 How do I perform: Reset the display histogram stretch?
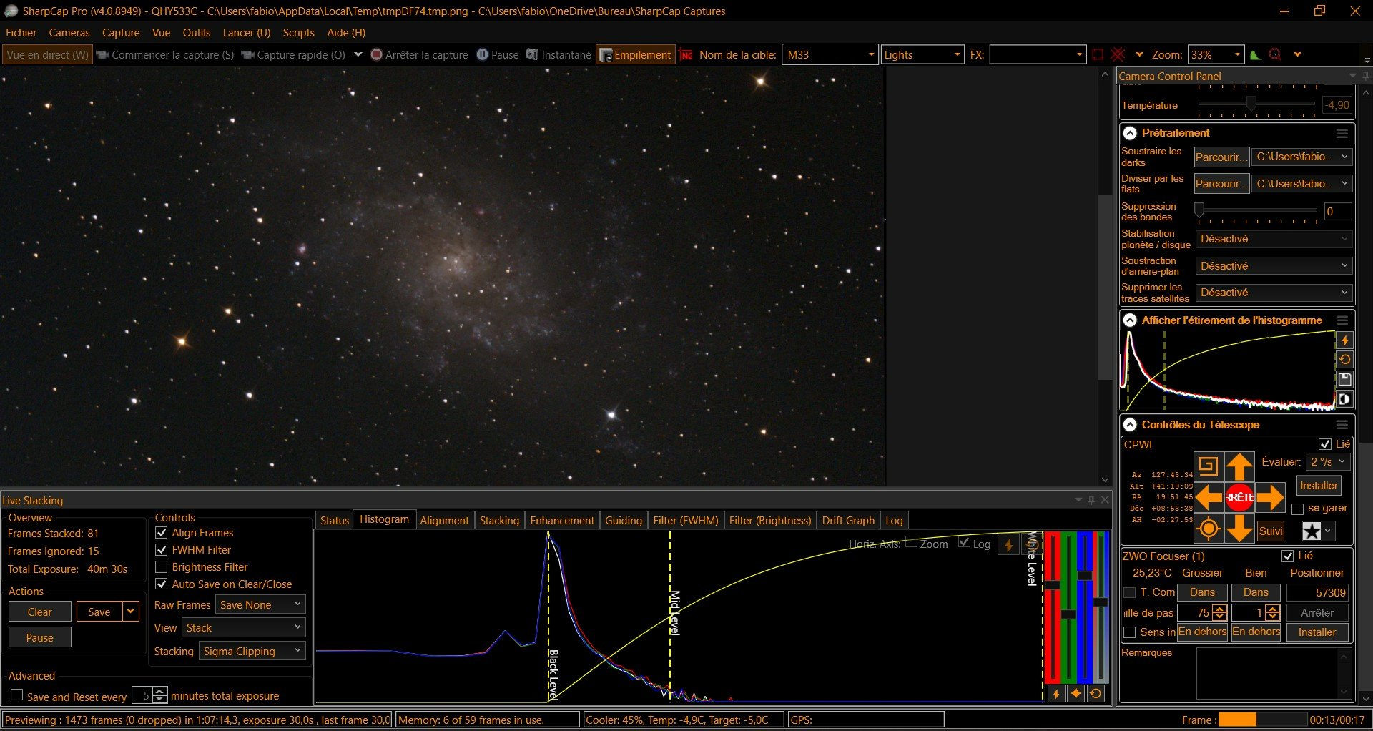click(1344, 360)
